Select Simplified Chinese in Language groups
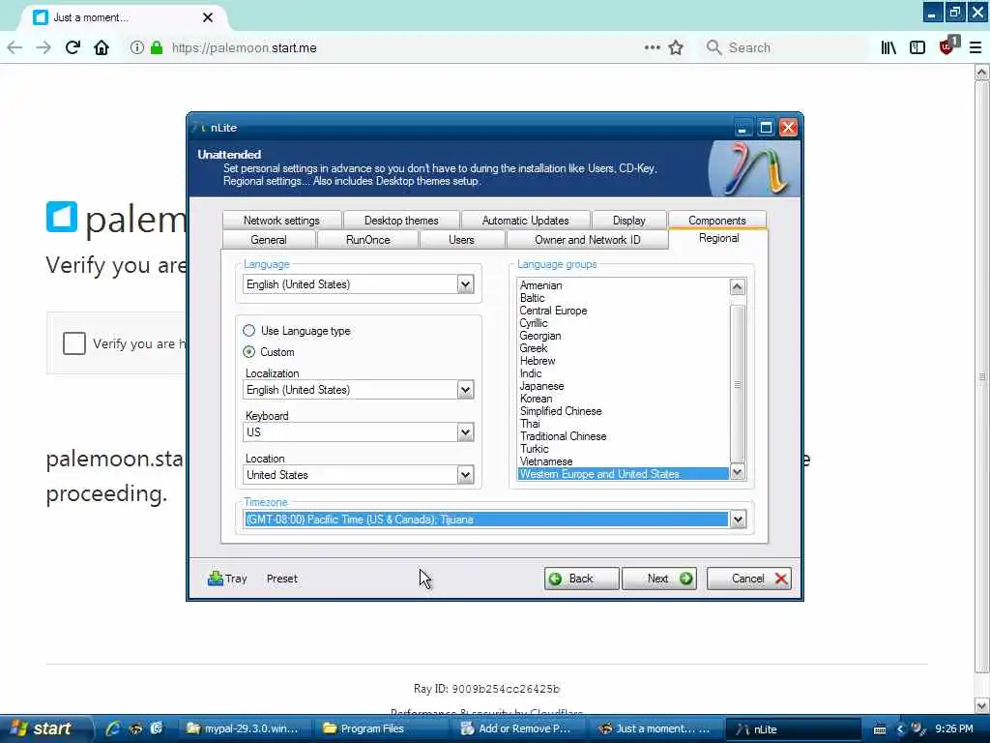The height and width of the screenshot is (743, 990). [x=561, y=411]
